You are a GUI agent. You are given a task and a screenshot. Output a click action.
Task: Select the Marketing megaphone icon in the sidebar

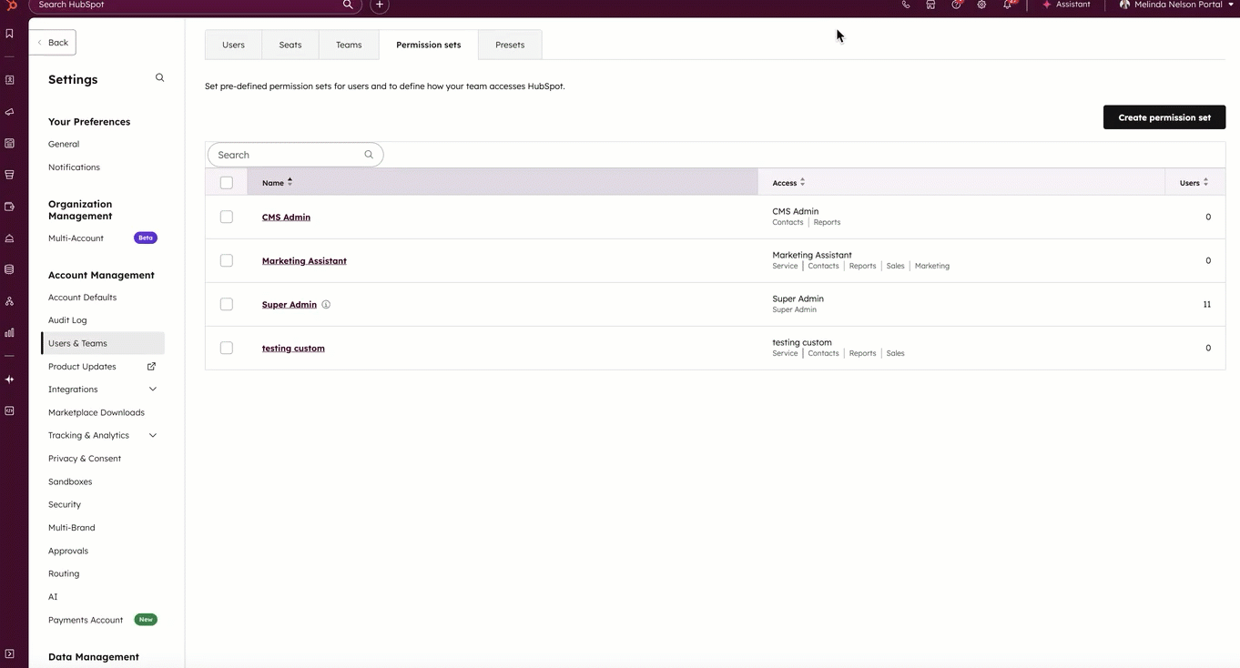pyautogui.click(x=9, y=111)
